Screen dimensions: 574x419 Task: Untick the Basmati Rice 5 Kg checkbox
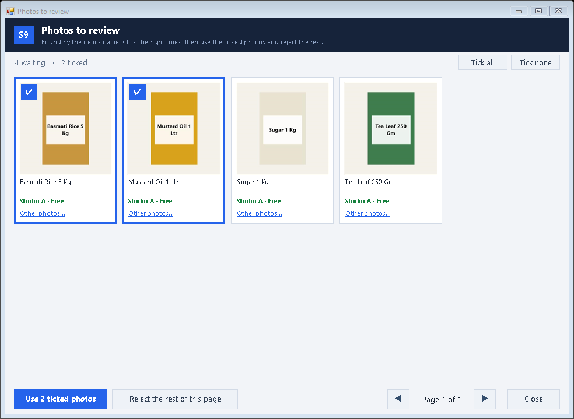29,91
